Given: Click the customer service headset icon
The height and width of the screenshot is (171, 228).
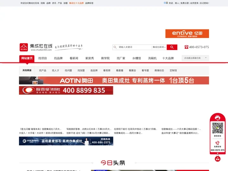Looking at the screenshot, I should pyautogui.click(x=217, y=118).
